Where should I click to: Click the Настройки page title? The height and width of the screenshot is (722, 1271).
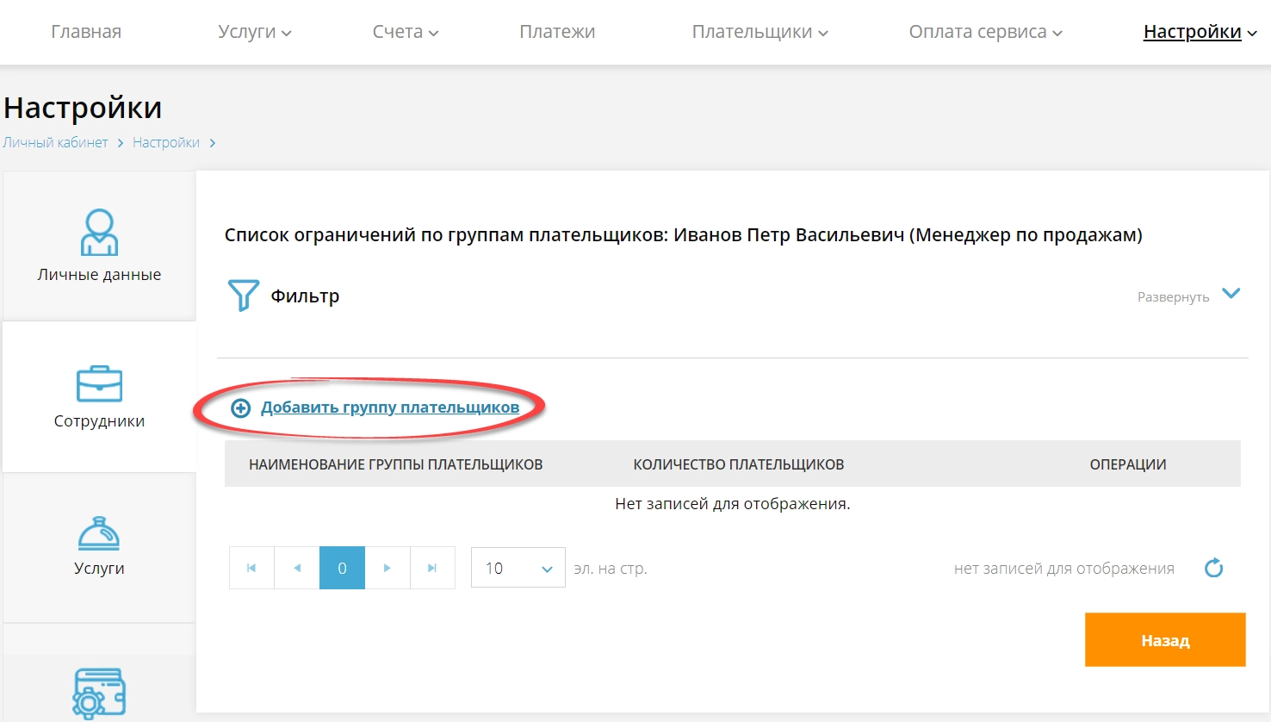(x=83, y=108)
